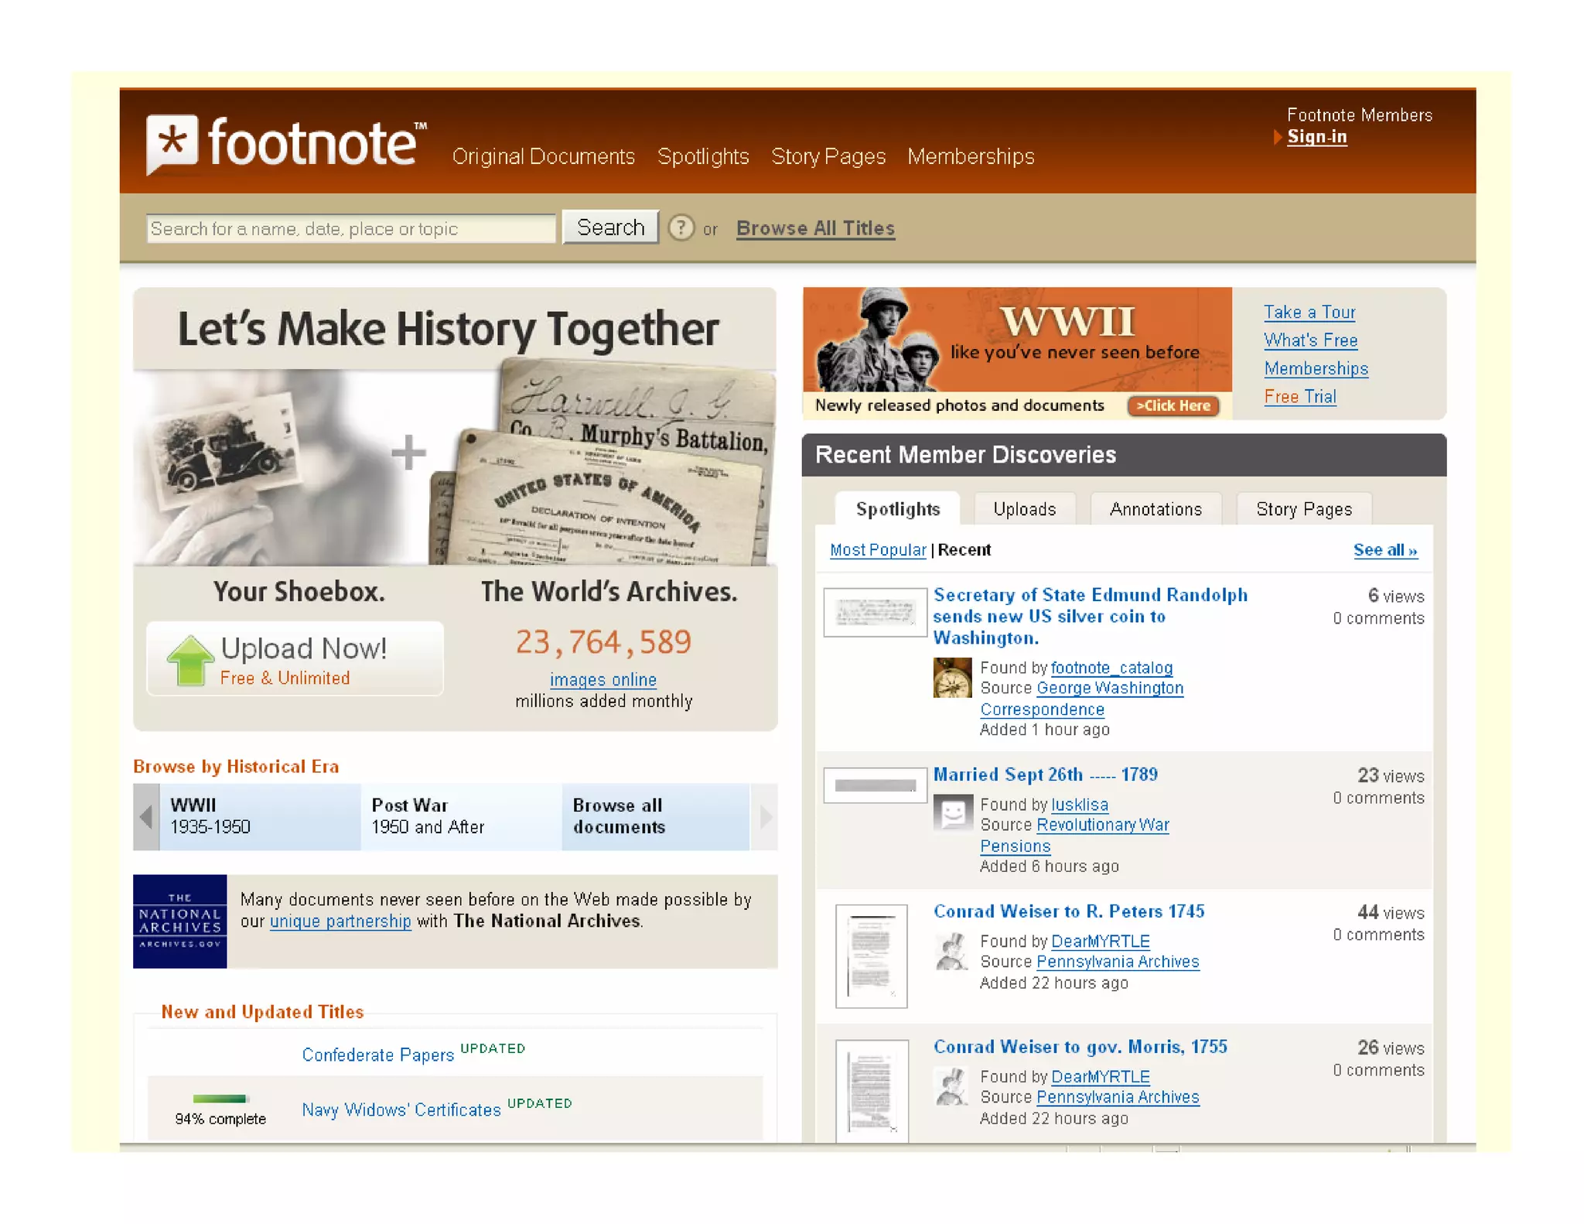Click the orange arrow beside Sign-in
Screen dimensions: 1584x1224
coord(1278,138)
